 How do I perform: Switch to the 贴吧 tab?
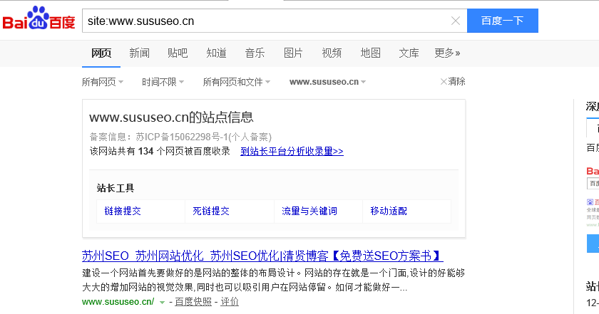tap(178, 53)
